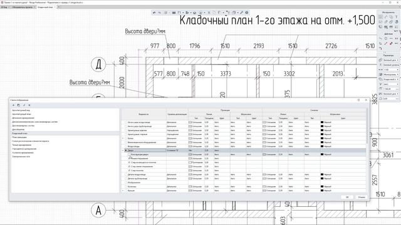Open detail level dropdown in Двери row
401x225 pixels.
click(x=177, y=151)
